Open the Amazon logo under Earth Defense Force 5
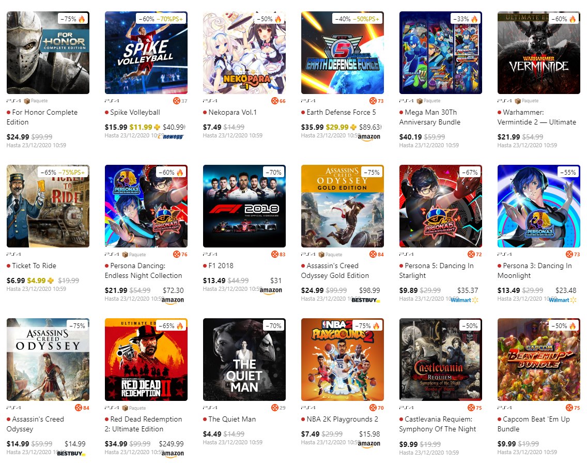 tap(369, 137)
